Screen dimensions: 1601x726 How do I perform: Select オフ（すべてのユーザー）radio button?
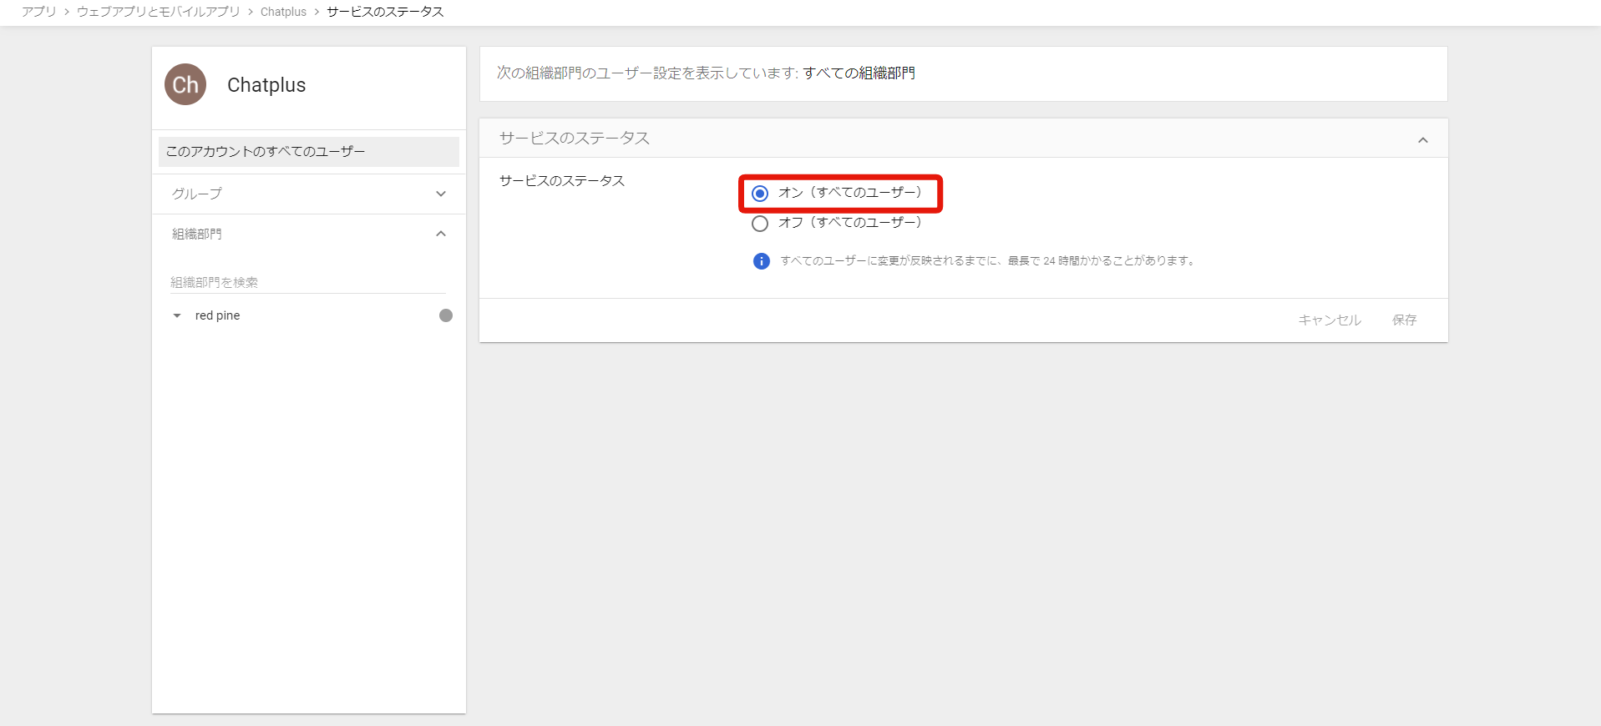760,224
